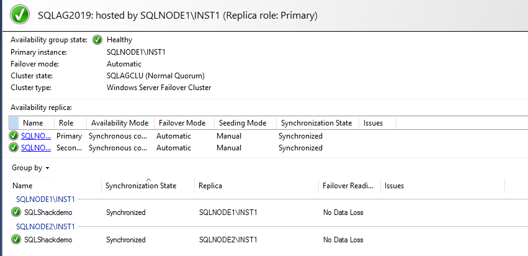Click the Seeding Mode column header
528x256 pixels.
[x=241, y=123]
